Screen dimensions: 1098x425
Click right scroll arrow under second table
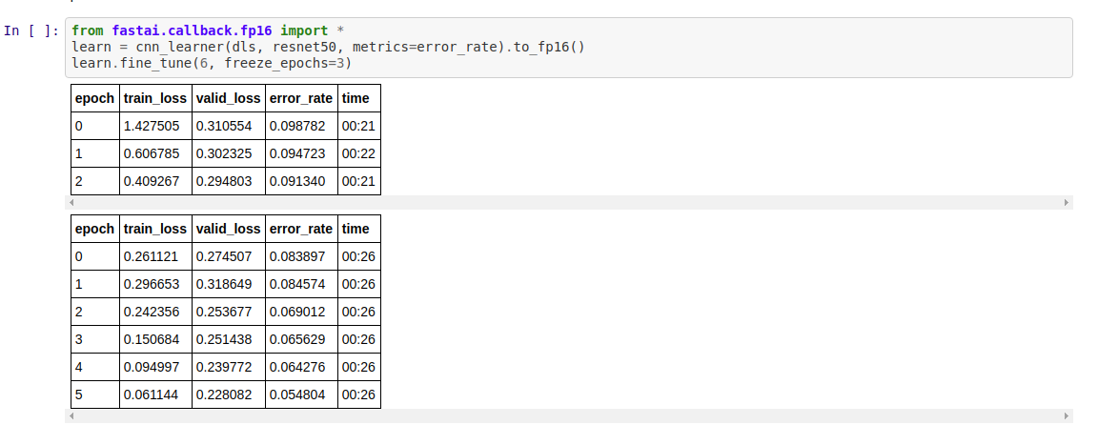coord(1067,416)
